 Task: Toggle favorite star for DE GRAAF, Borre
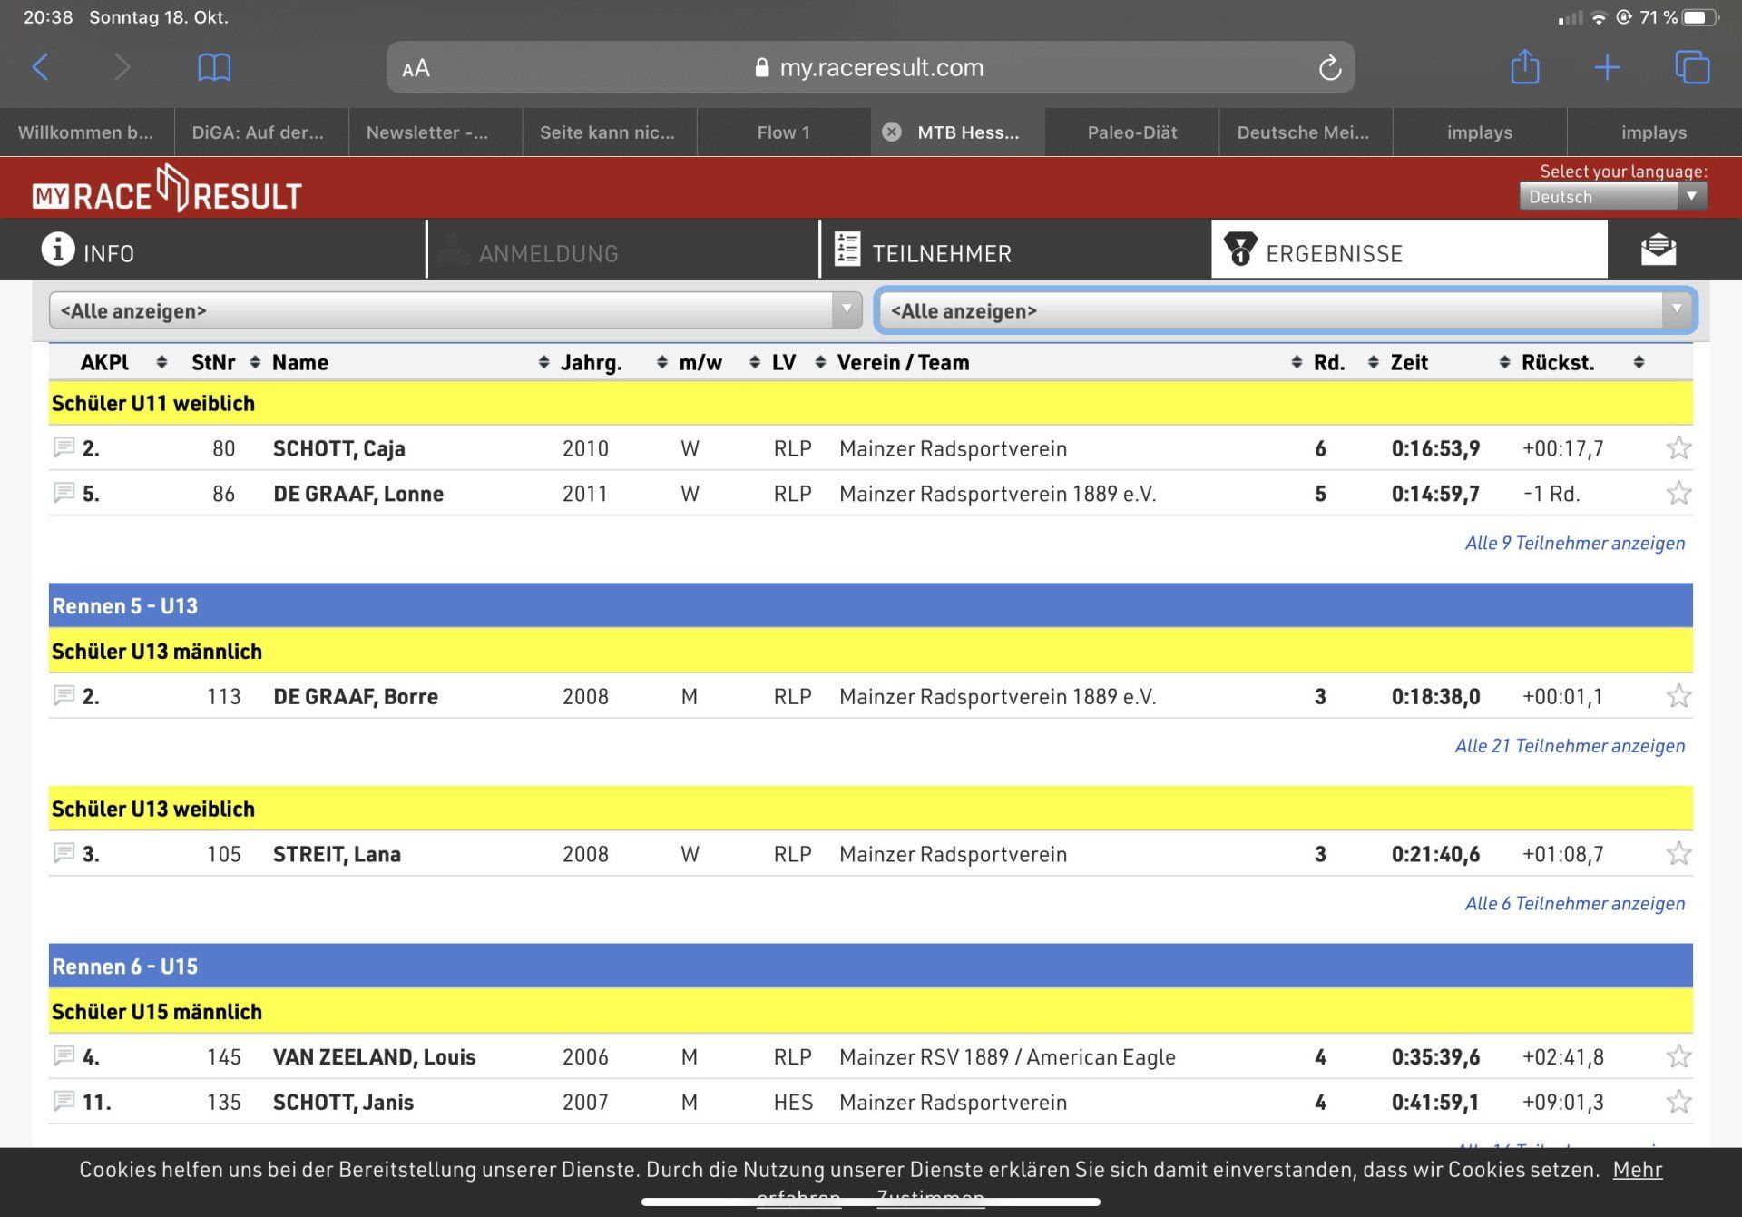1678,696
